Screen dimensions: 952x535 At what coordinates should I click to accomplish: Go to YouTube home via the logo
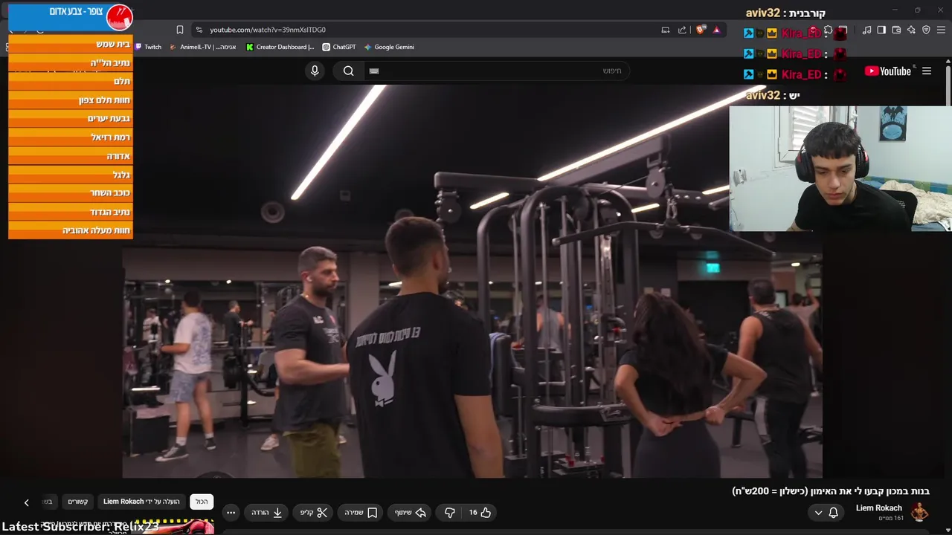(x=888, y=71)
